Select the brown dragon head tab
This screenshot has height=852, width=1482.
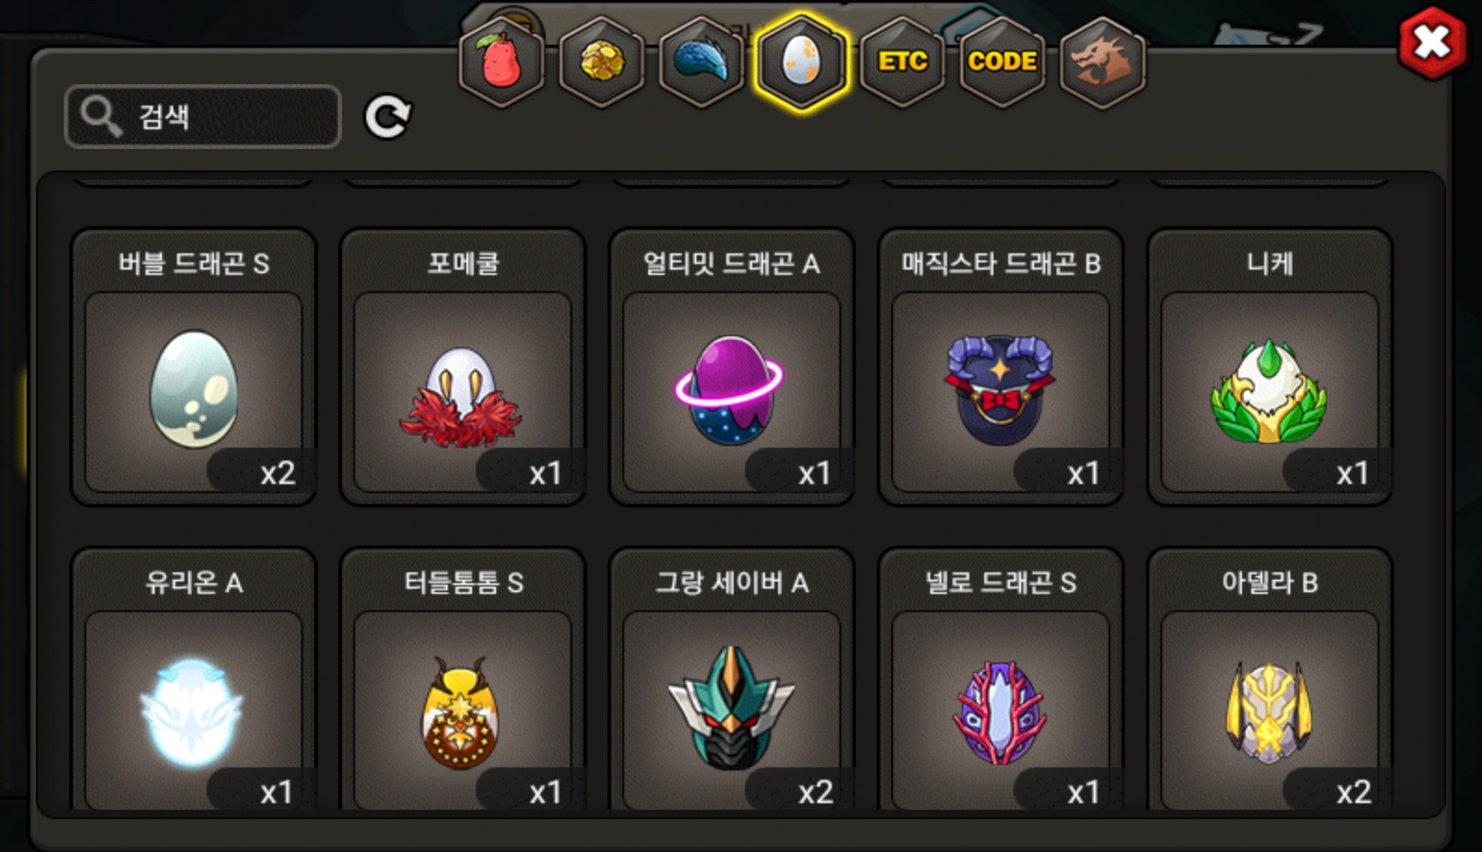[x=1102, y=62]
